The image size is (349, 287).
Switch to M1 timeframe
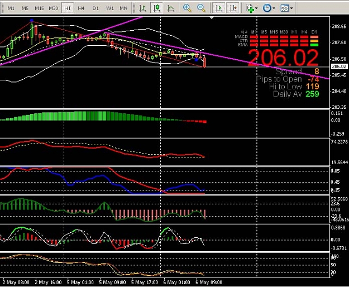(11, 8)
